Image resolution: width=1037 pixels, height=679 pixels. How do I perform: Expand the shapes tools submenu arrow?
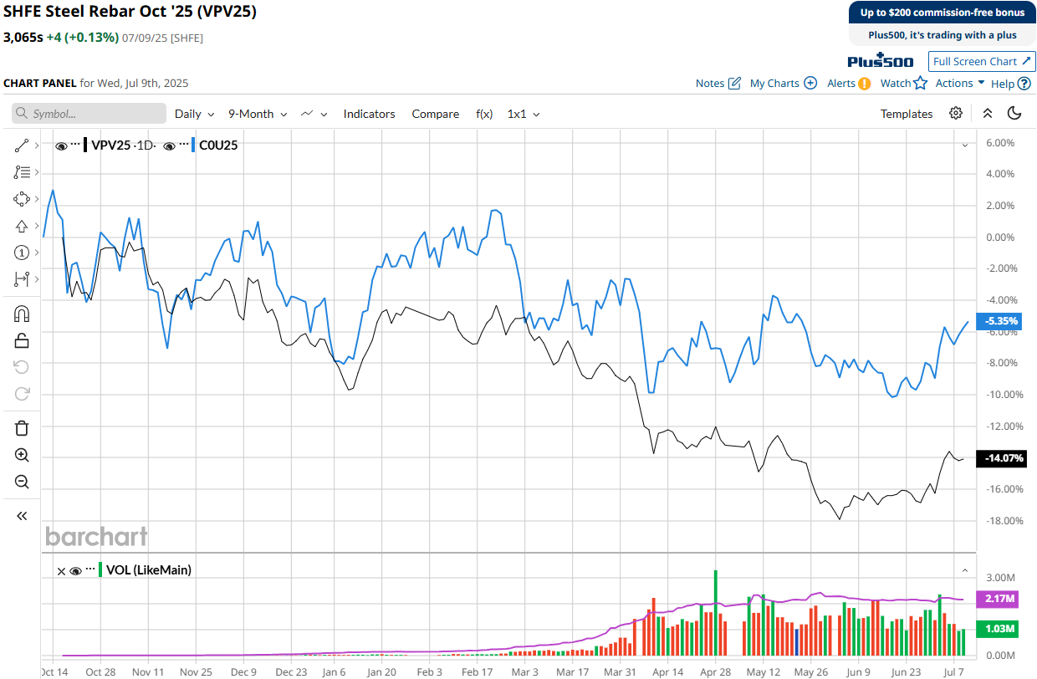point(37,199)
